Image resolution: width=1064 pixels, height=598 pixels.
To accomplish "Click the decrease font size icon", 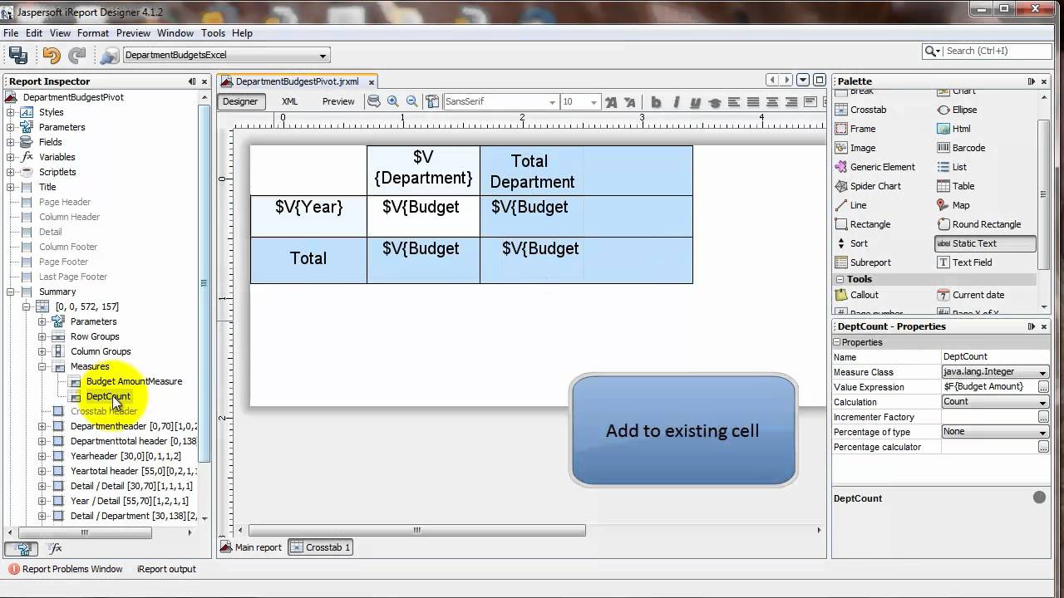I will click(x=630, y=102).
